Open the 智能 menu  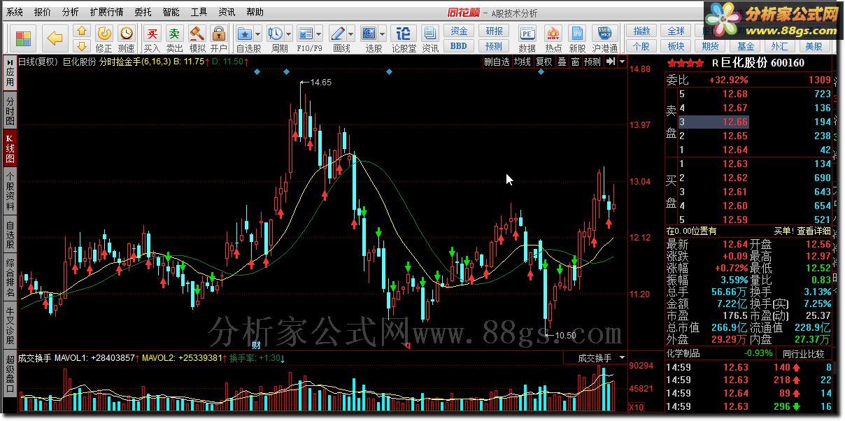click(x=171, y=12)
